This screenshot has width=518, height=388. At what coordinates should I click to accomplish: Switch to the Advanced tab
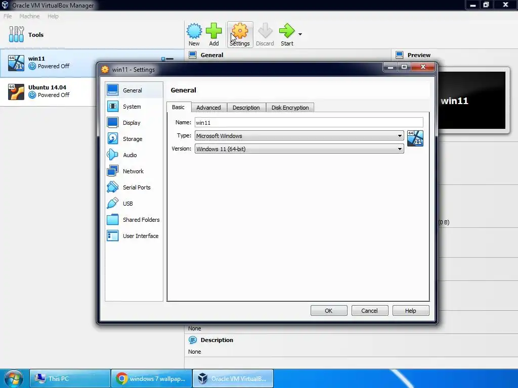208,108
